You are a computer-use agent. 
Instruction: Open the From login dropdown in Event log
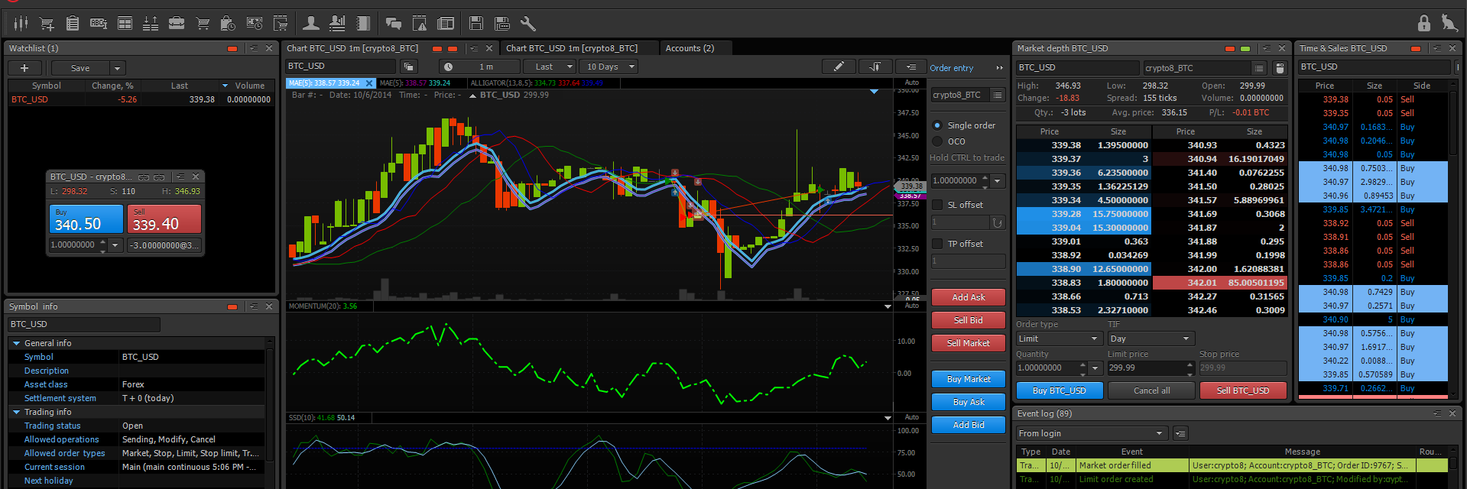[x=1092, y=433]
